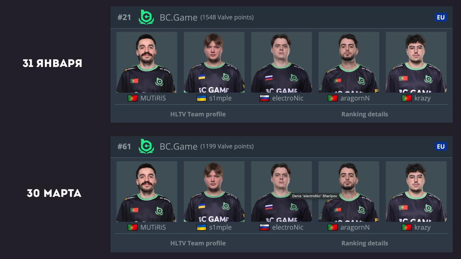Screen dimensions: 461x259
Task: Open HLTV Team profile in #61 card
Action: 198,243
